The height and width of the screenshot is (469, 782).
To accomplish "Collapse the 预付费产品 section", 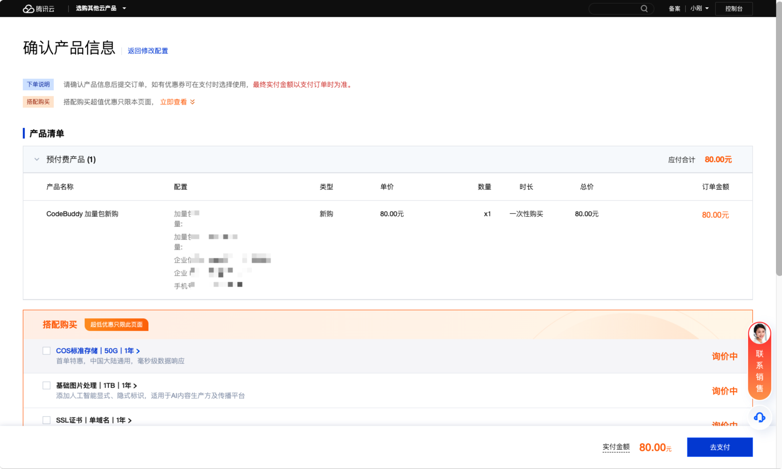I will pos(37,159).
